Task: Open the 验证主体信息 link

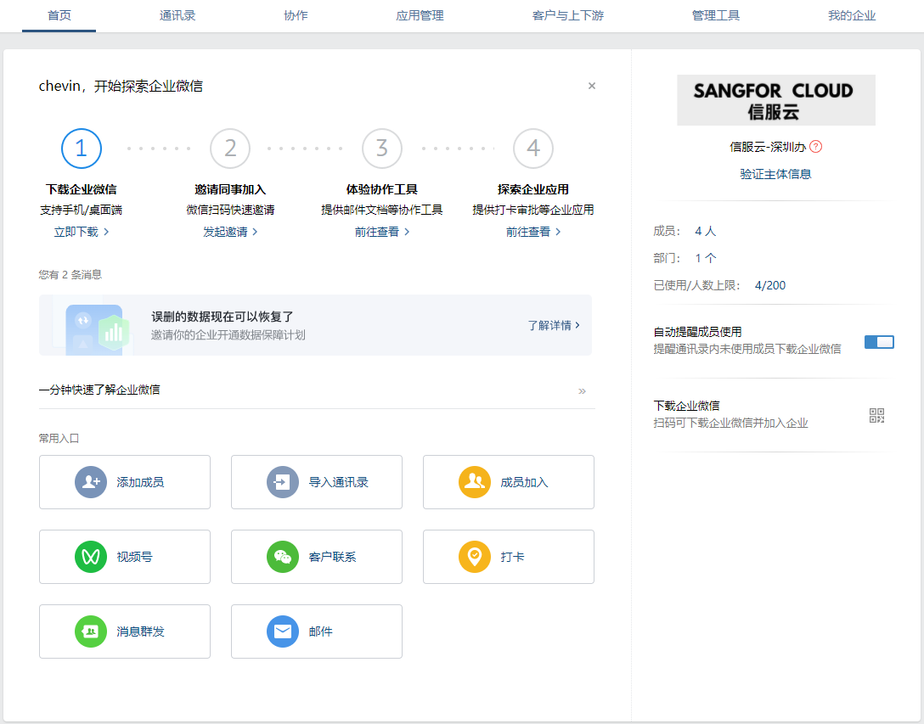Action: (775, 174)
